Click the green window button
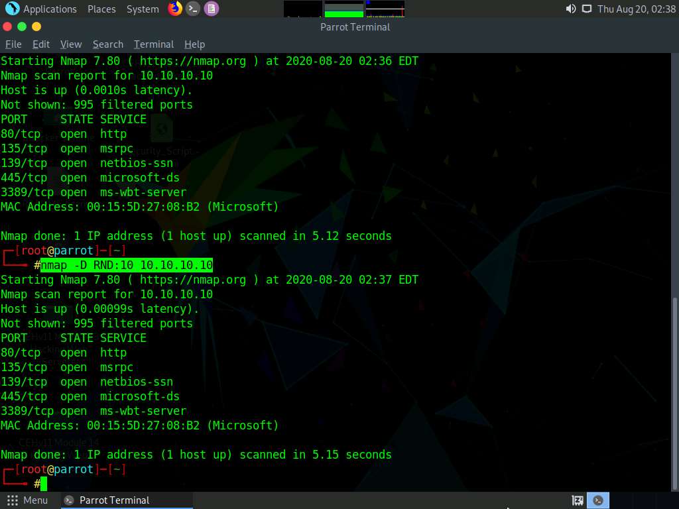This screenshot has height=509, width=679. pos(22,27)
